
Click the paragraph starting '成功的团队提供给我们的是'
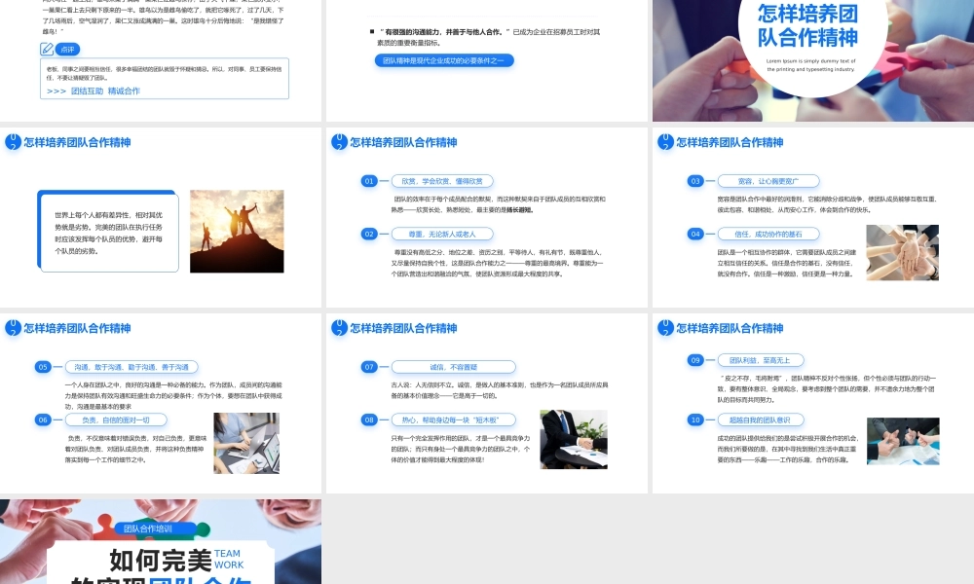(788, 449)
